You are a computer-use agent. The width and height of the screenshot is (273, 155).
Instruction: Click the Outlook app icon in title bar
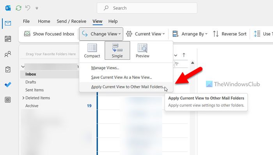8,8
